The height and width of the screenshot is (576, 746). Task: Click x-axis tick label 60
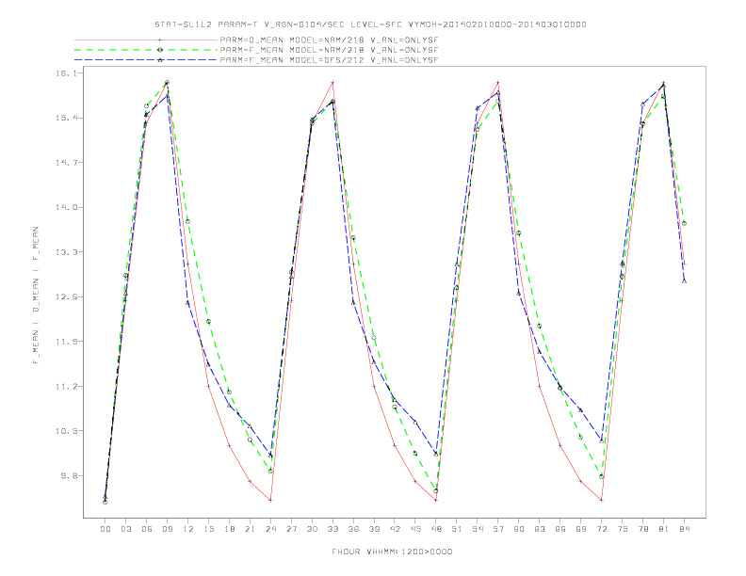point(519,529)
